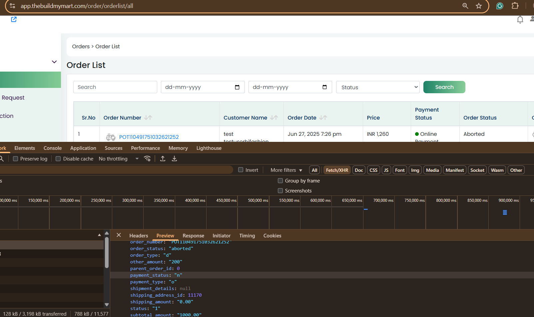Click Export HAR download icon

tap(174, 158)
